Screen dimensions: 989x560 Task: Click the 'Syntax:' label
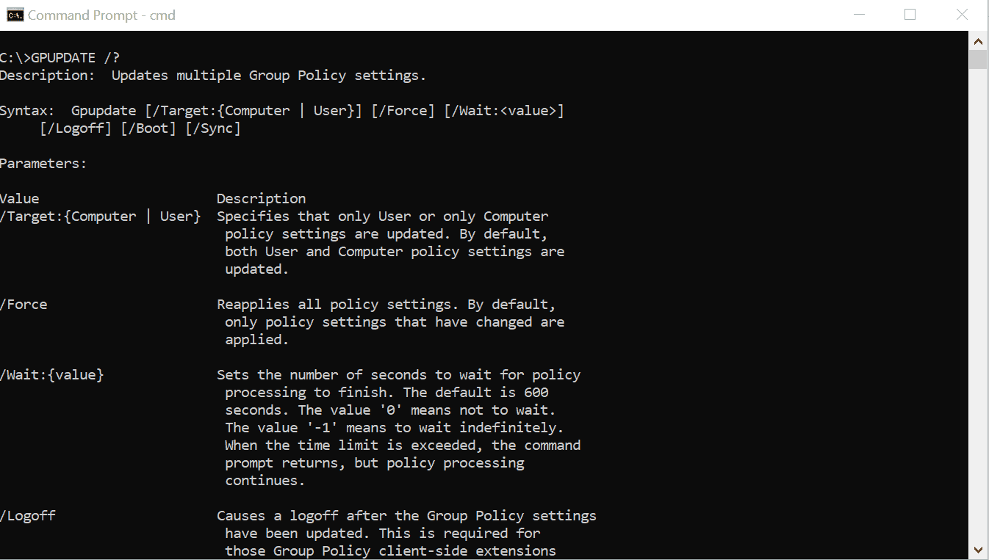27,111
